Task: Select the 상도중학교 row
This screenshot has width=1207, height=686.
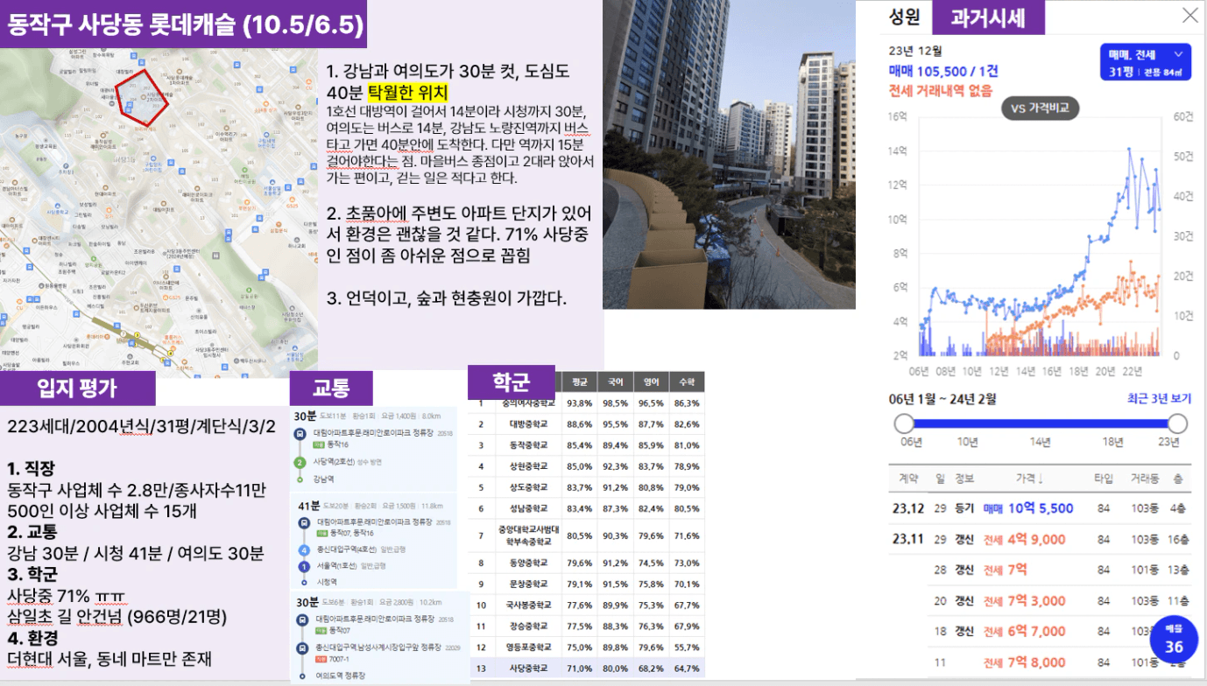Action: tap(586, 487)
